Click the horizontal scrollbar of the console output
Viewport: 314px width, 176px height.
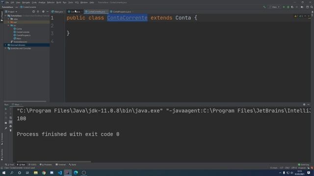click(x=53, y=161)
